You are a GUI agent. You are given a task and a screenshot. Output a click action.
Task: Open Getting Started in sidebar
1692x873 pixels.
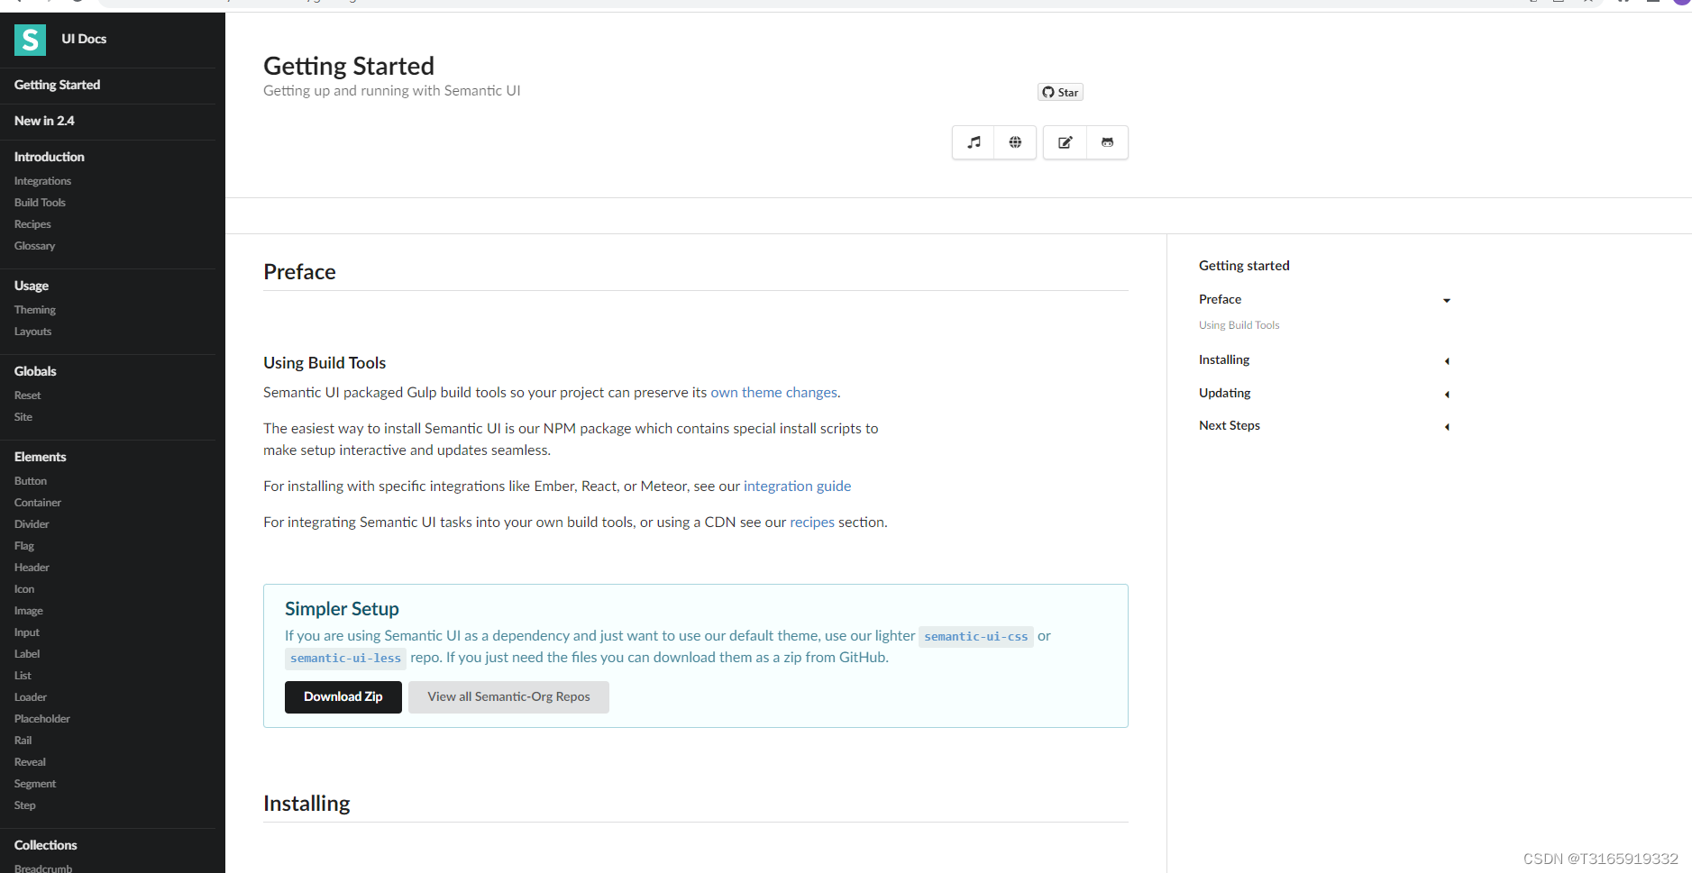point(58,85)
